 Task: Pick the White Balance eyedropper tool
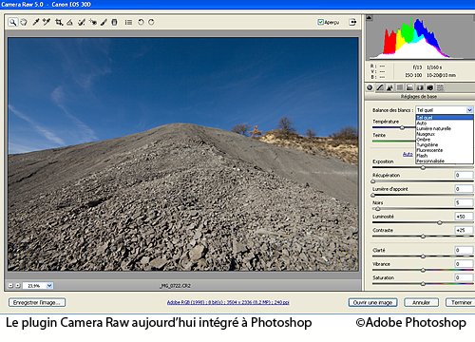[36, 22]
